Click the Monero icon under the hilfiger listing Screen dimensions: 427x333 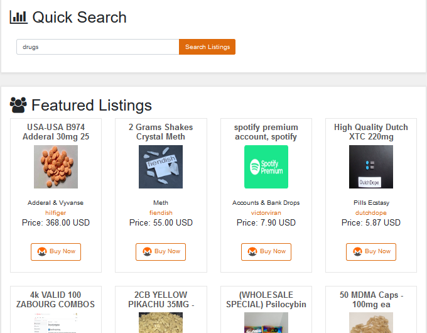pos(43,251)
